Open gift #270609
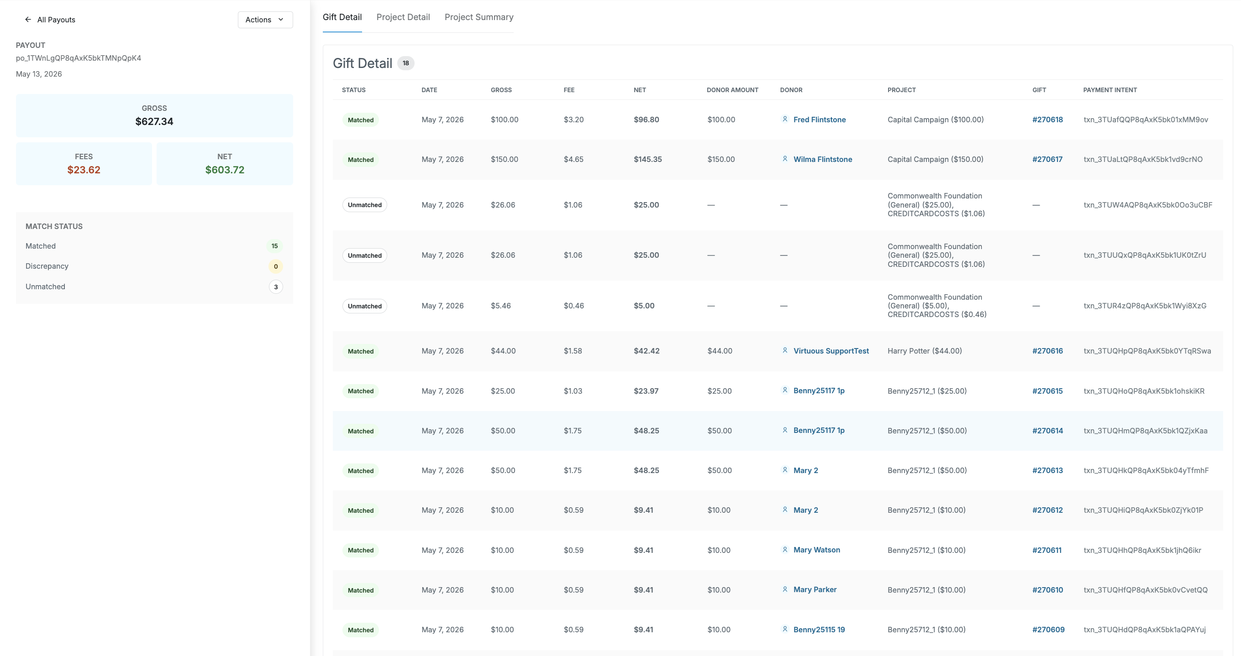 [1048, 630]
